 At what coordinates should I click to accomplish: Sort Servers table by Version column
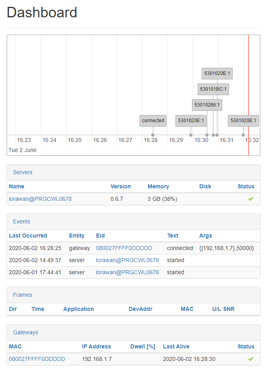pyautogui.click(x=121, y=187)
